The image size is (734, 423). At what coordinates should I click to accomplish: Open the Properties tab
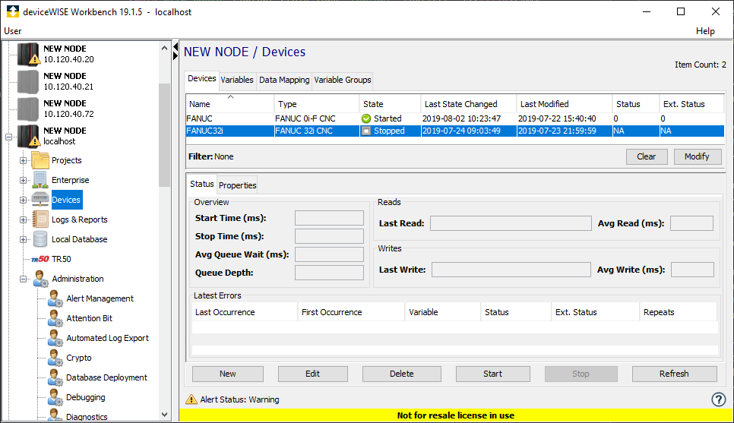(x=238, y=185)
